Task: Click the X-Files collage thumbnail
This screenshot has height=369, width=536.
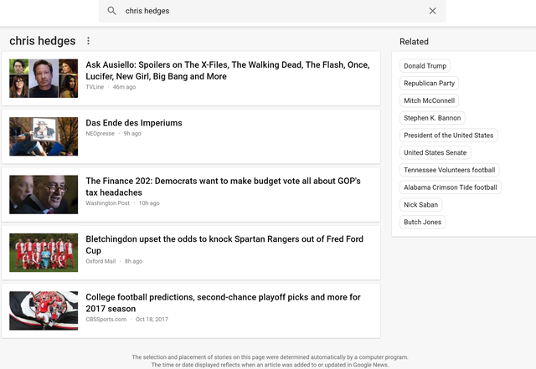Action: (x=44, y=79)
